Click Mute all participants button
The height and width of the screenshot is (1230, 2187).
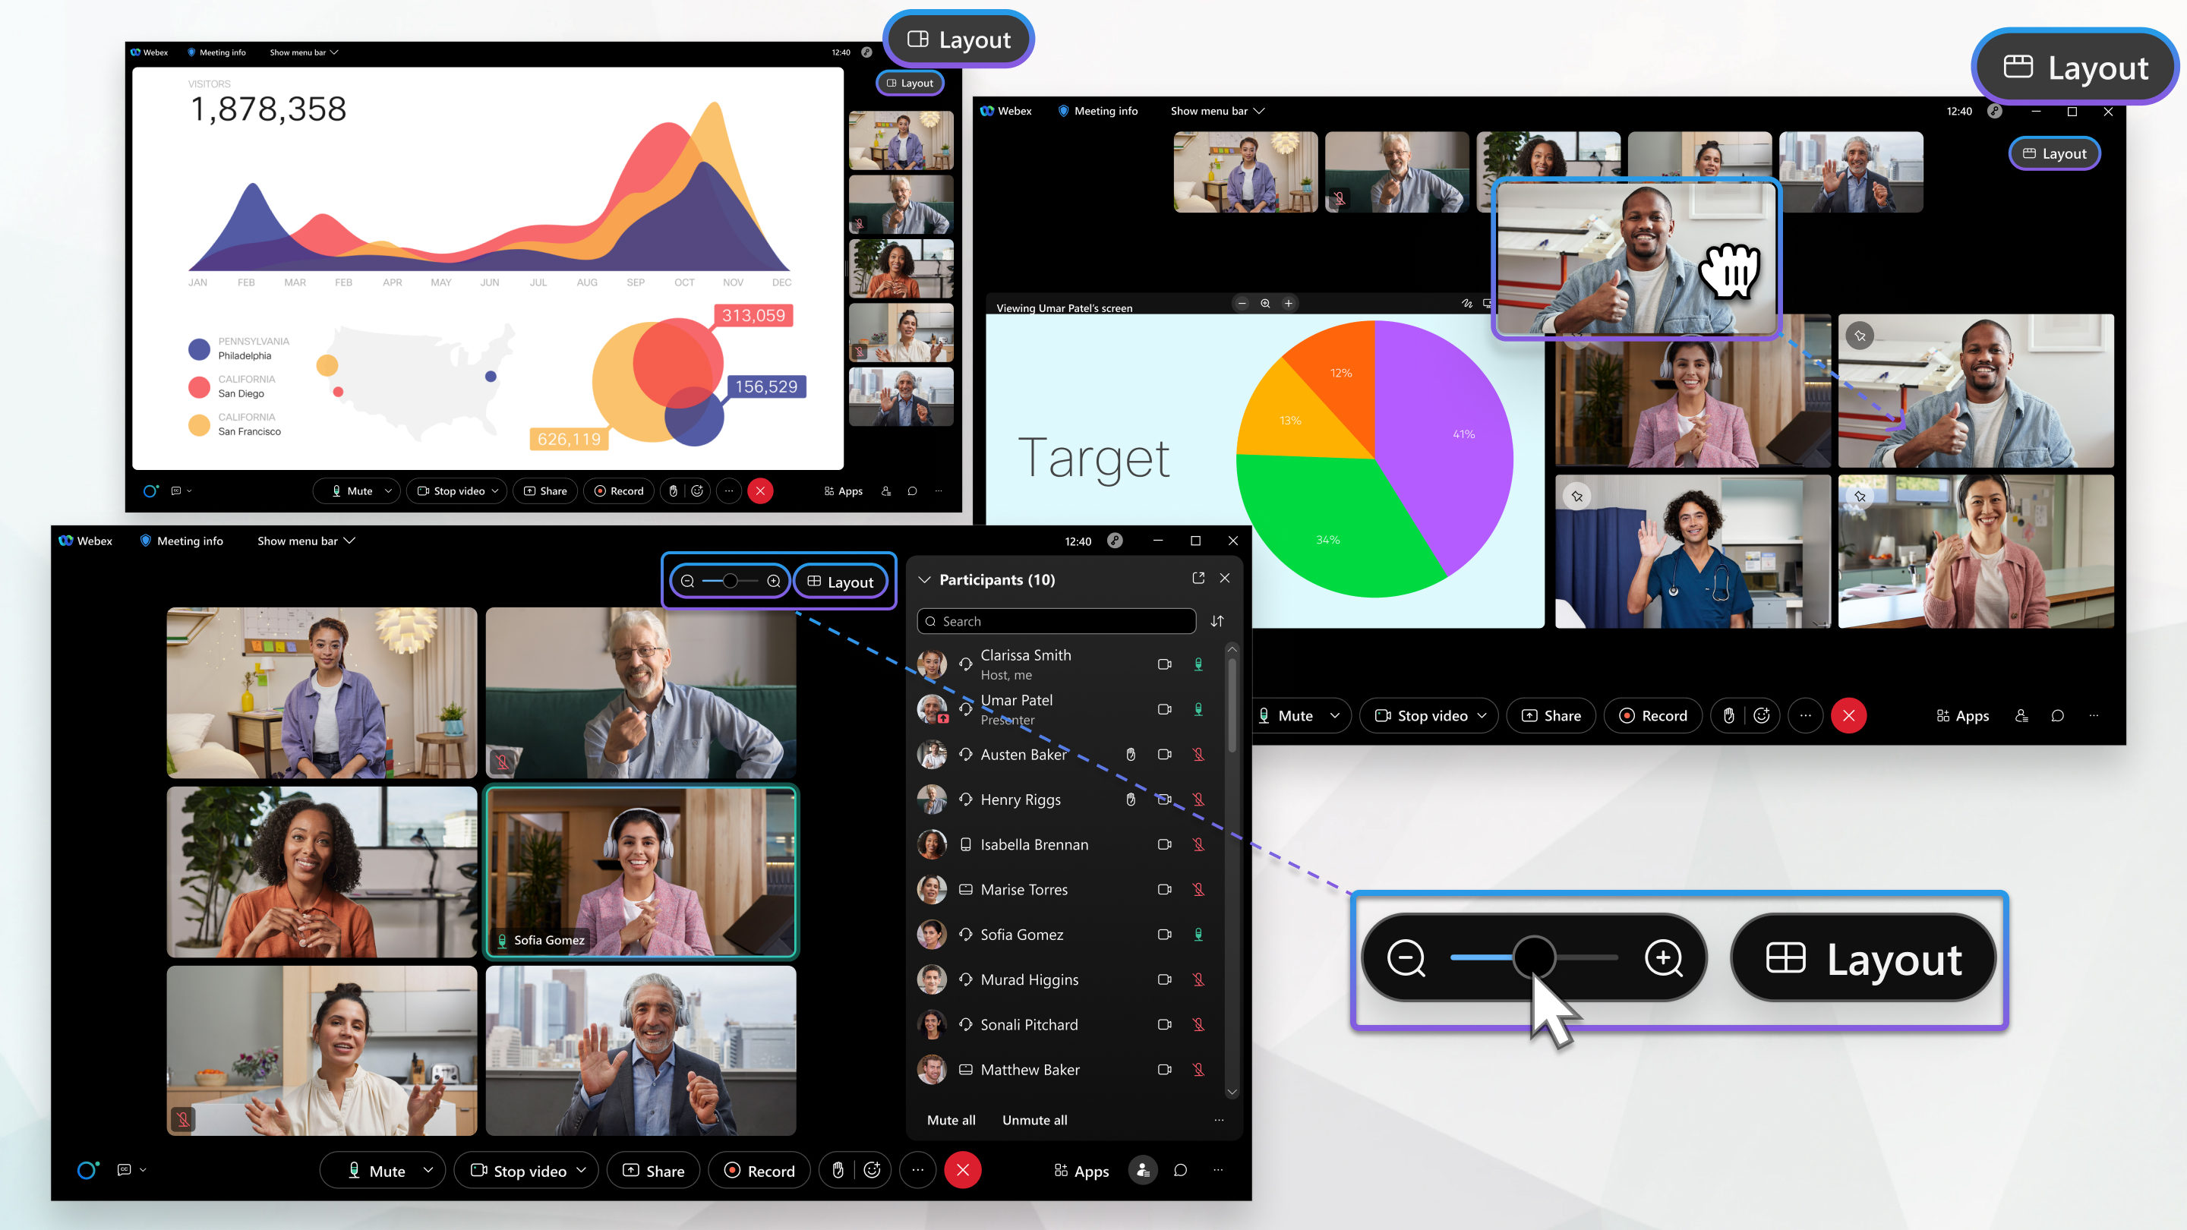(x=952, y=1119)
